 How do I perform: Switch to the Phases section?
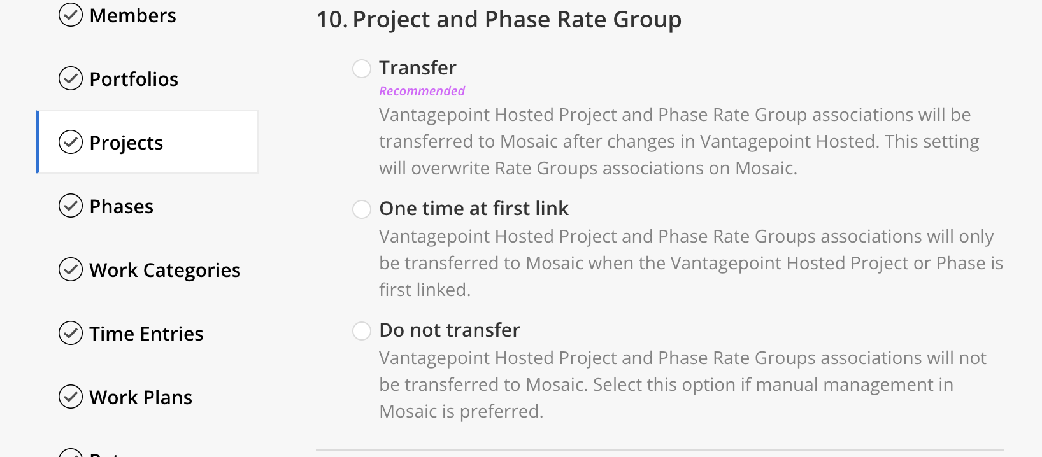[x=121, y=206]
